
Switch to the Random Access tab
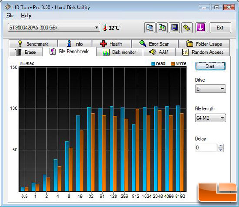click(203, 52)
